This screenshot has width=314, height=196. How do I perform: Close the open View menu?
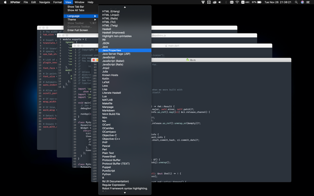[x=68, y=2]
